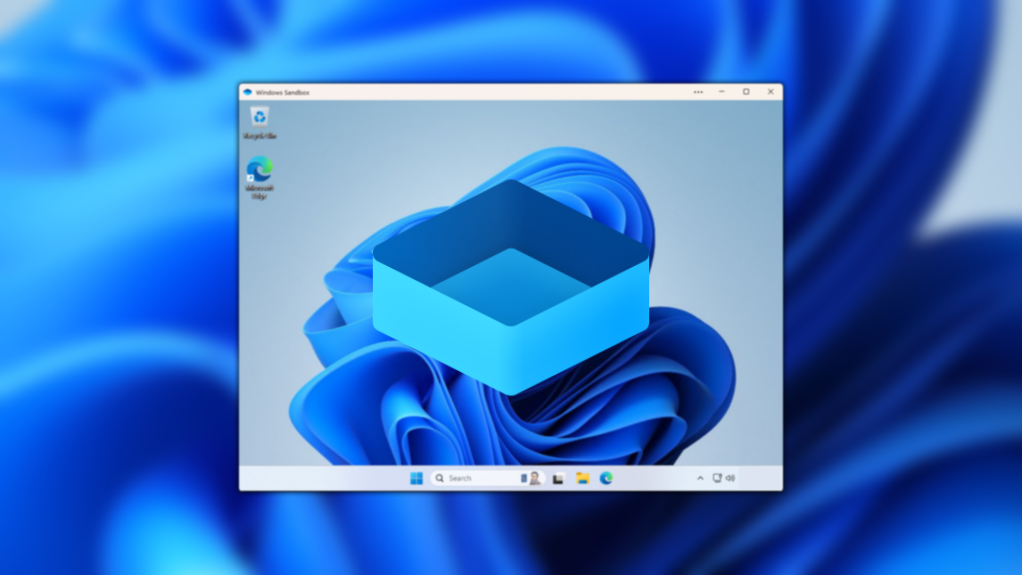Click the magnifier icon in the search box
Screen dimensions: 1022x575
coord(440,478)
